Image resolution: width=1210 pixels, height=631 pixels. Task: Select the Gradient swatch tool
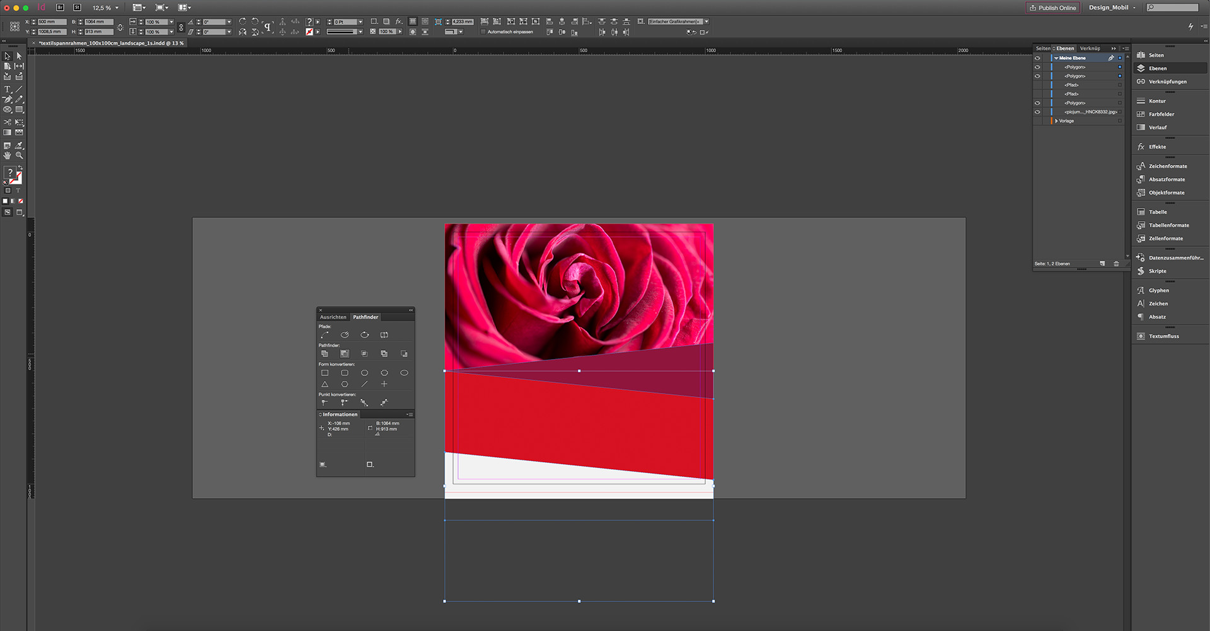coord(8,132)
